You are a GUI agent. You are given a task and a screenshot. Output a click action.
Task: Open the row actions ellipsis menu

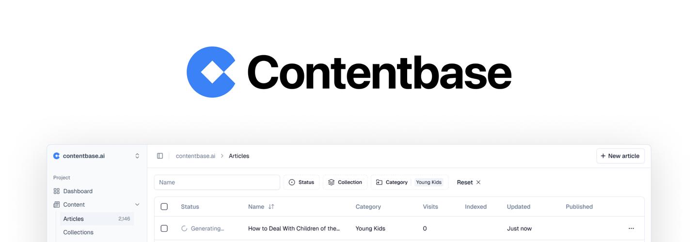631,228
